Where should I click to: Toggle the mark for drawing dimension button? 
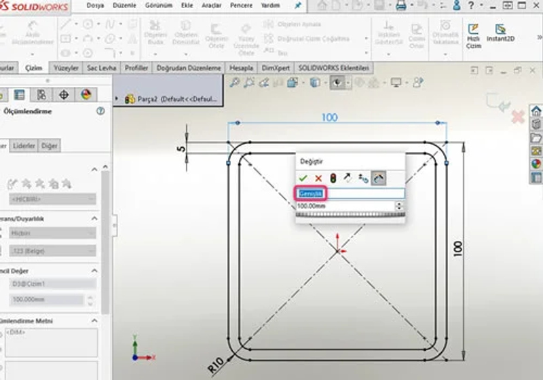point(378,178)
